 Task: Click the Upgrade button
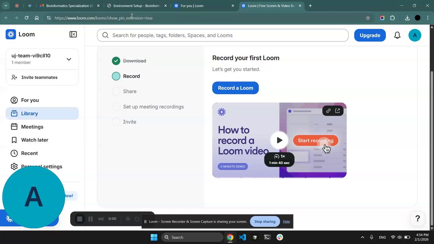[370, 35]
